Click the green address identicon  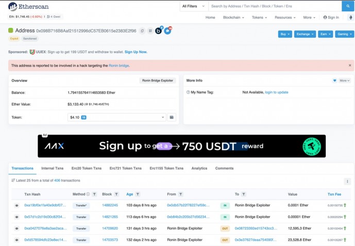click(11, 30)
